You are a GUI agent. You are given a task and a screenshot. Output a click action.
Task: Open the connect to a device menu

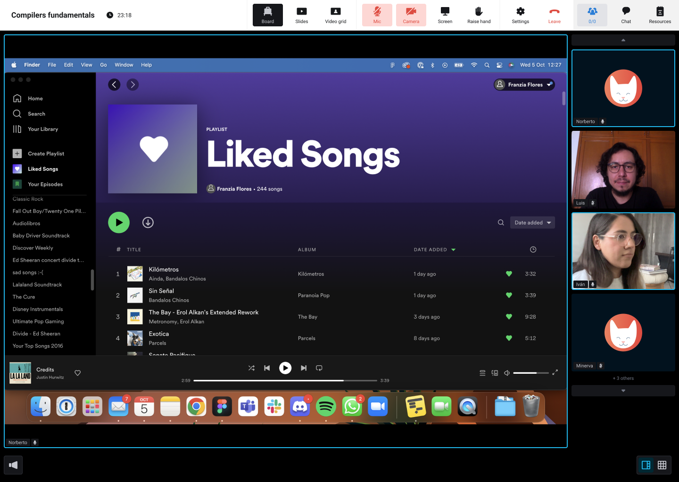495,373
